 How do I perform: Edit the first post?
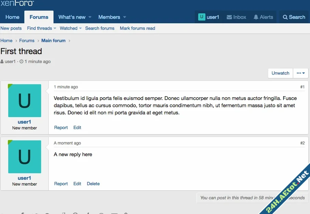pyautogui.click(x=77, y=128)
